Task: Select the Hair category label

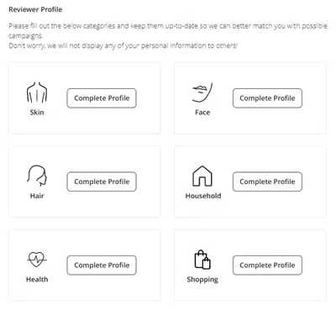Action: (x=37, y=196)
